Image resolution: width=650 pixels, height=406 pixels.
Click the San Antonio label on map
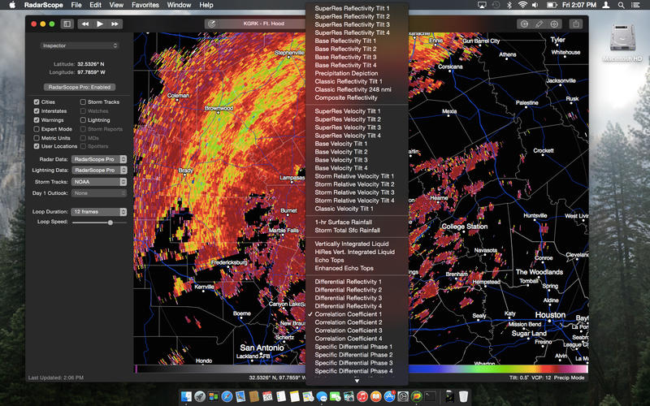(x=262, y=348)
